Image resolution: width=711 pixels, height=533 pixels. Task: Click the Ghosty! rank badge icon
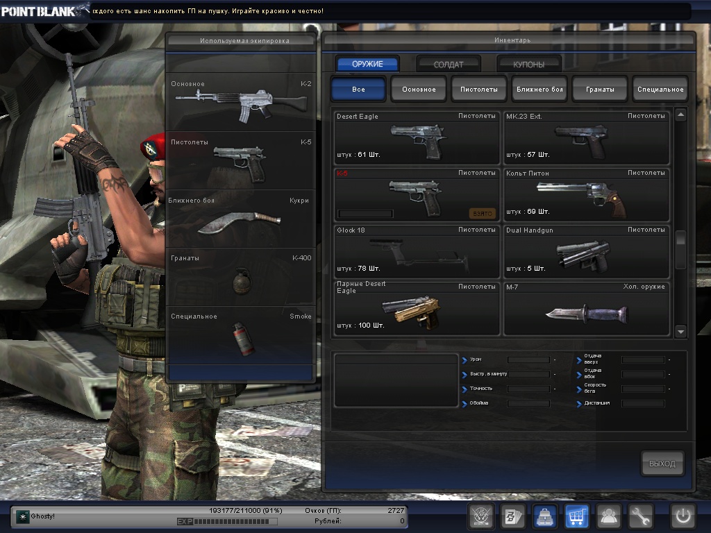click(x=22, y=516)
